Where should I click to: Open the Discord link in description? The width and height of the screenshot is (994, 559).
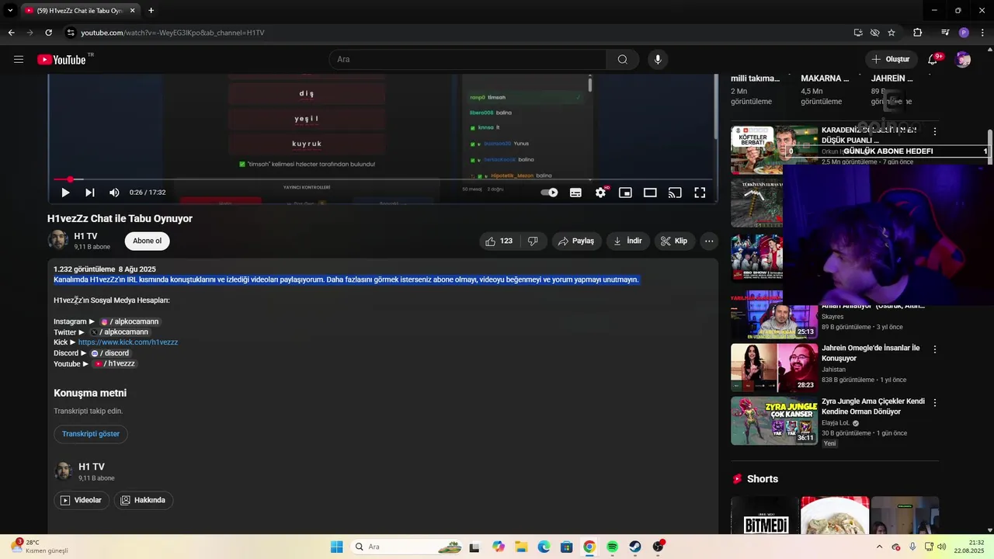click(110, 353)
